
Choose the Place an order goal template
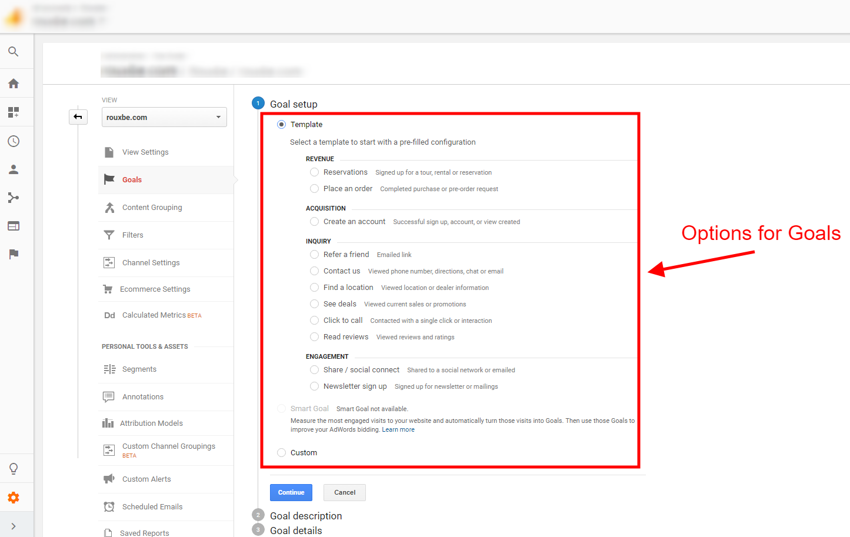tap(314, 188)
